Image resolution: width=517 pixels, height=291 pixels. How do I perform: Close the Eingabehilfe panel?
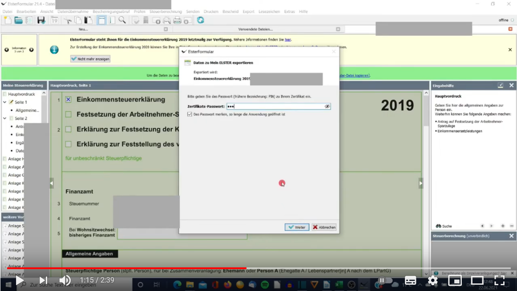[511, 85]
